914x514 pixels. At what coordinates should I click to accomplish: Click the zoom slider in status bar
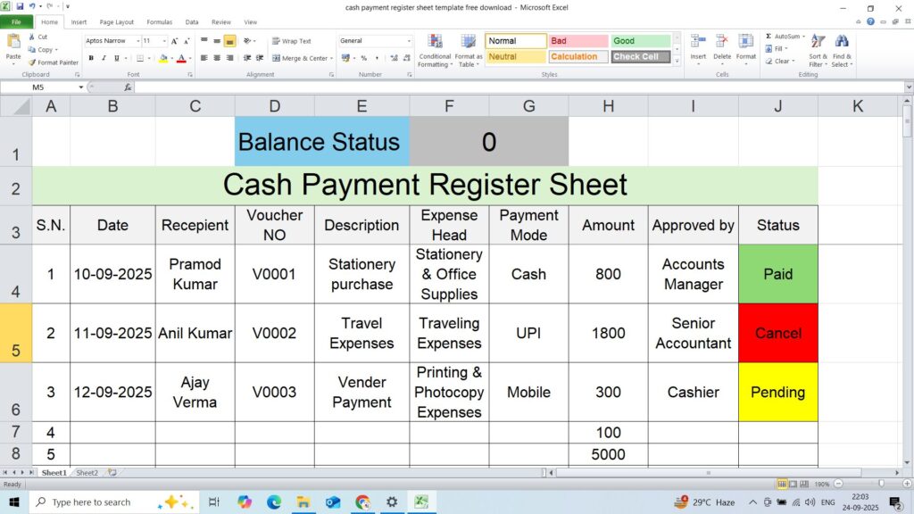pos(881,483)
